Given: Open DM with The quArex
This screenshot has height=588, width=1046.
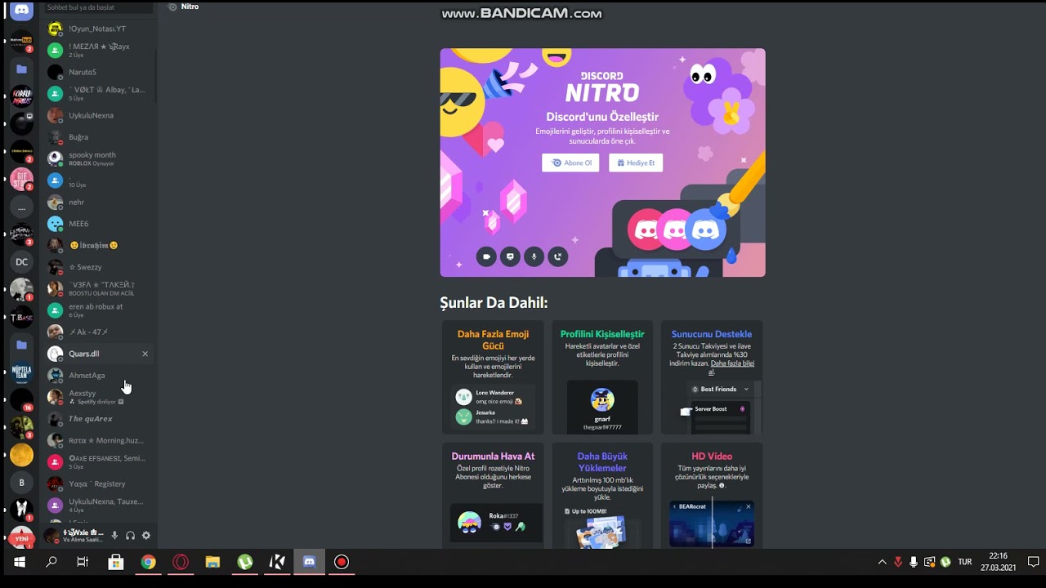Looking at the screenshot, I should pyautogui.click(x=98, y=419).
